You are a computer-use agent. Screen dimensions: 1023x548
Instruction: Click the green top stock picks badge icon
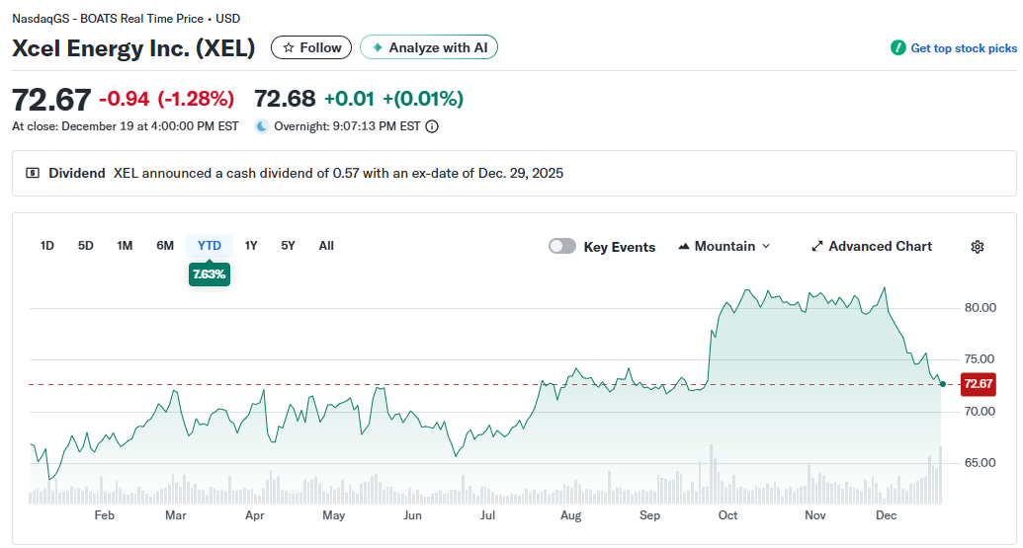click(897, 48)
